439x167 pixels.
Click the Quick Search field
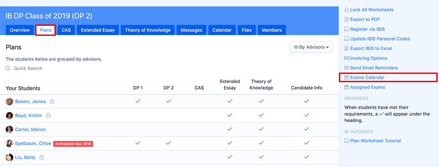click(x=28, y=68)
